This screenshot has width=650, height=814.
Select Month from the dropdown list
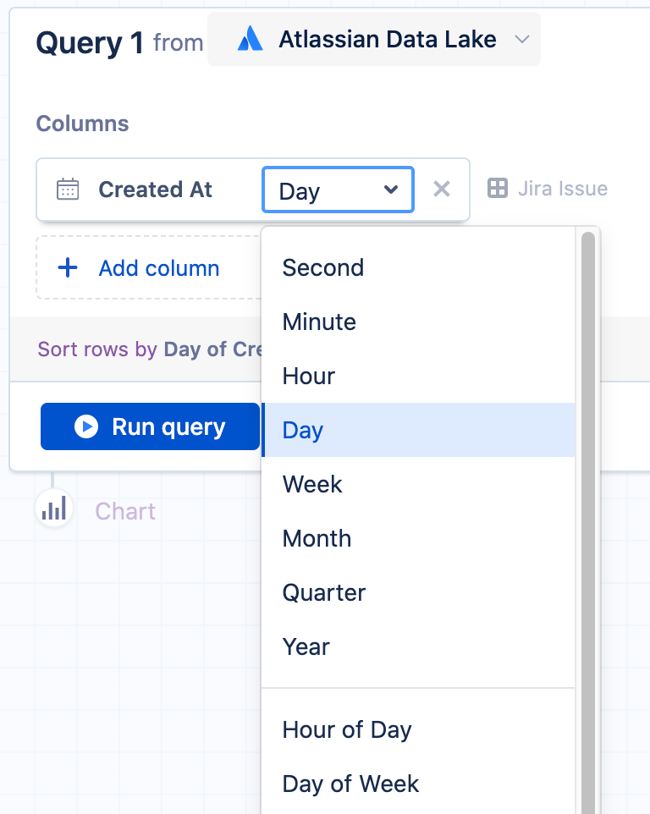418,538
